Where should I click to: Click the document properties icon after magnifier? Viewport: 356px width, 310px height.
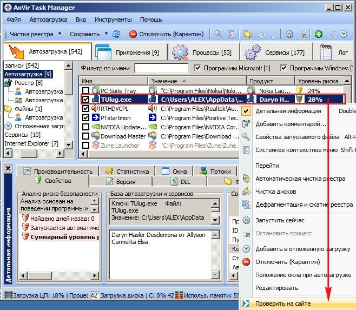(x=232, y=34)
